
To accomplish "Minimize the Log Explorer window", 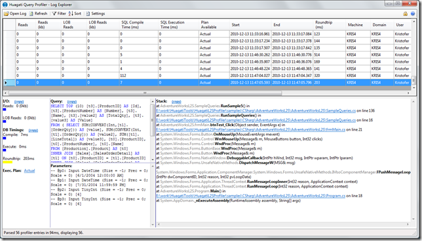I will (389, 3).
